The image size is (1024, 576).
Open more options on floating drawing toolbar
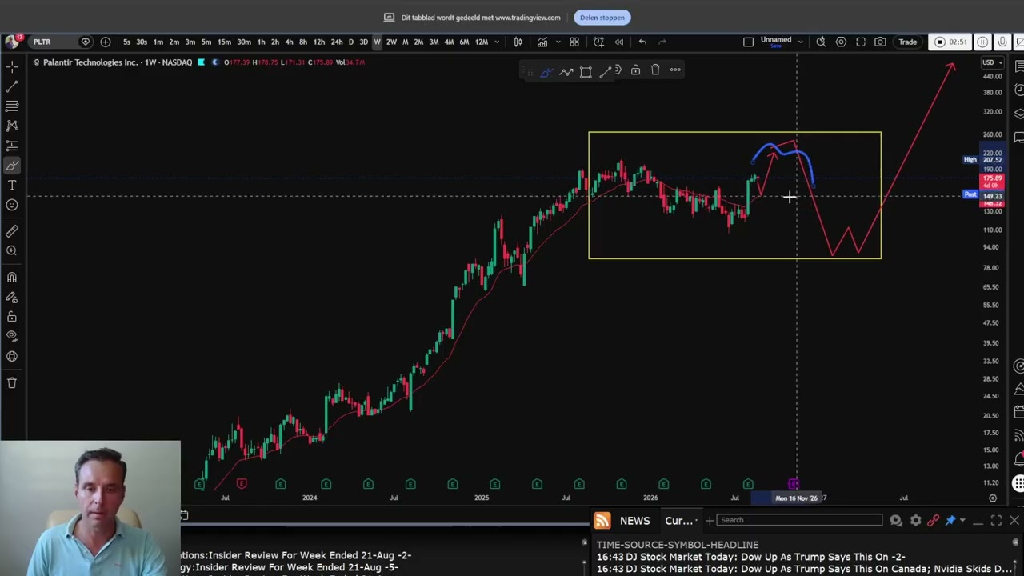tap(675, 70)
